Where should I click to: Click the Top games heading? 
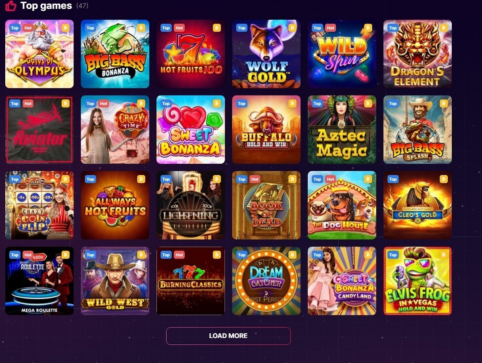tap(46, 6)
